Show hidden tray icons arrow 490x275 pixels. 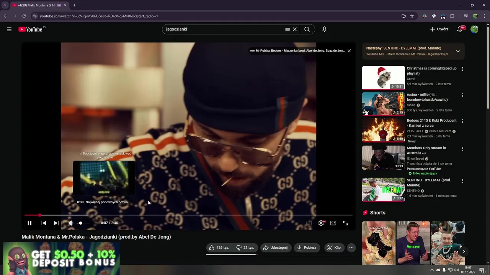click(432, 270)
